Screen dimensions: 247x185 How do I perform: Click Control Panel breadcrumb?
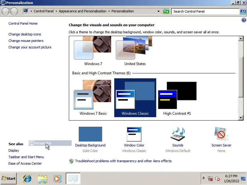[44, 11]
